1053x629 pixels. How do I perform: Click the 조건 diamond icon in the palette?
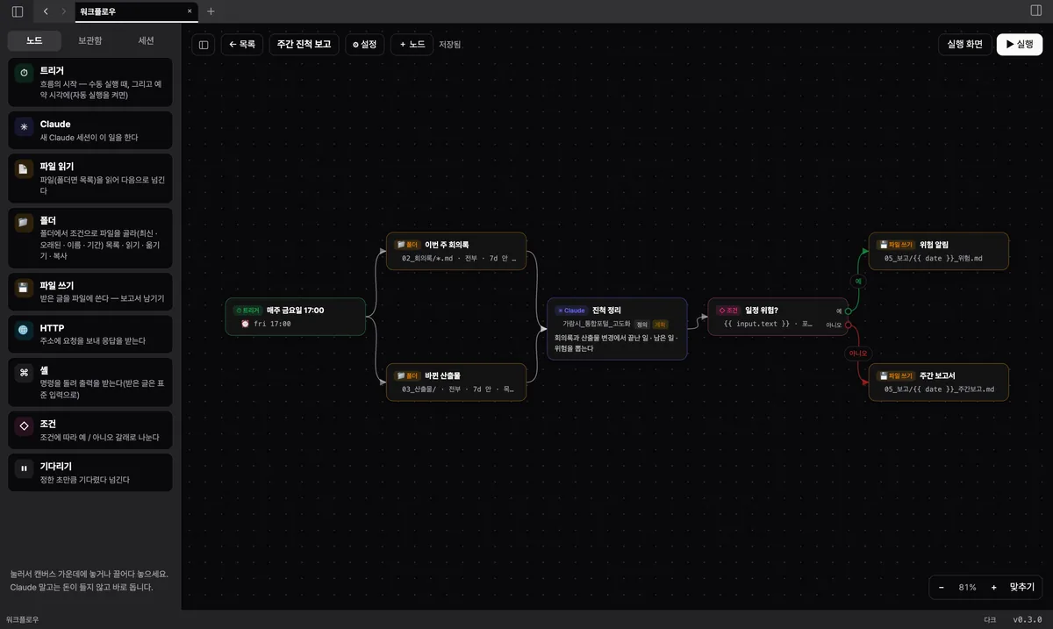tap(24, 426)
